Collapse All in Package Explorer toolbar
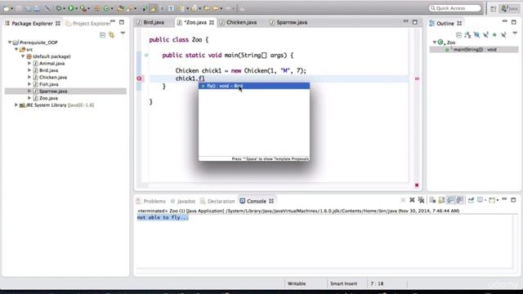523x294 pixels. pyautogui.click(x=103, y=35)
